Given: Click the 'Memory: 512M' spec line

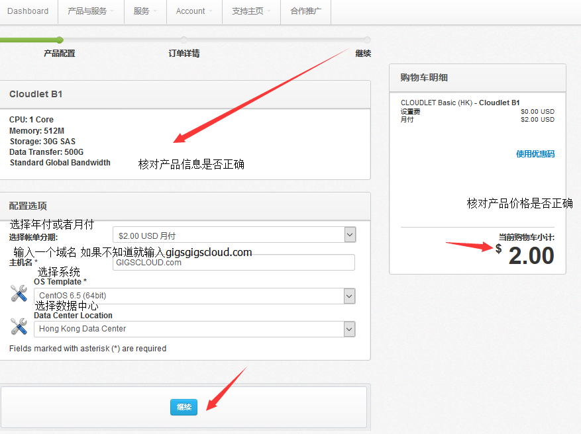Looking at the screenshot, I should 36,130.
